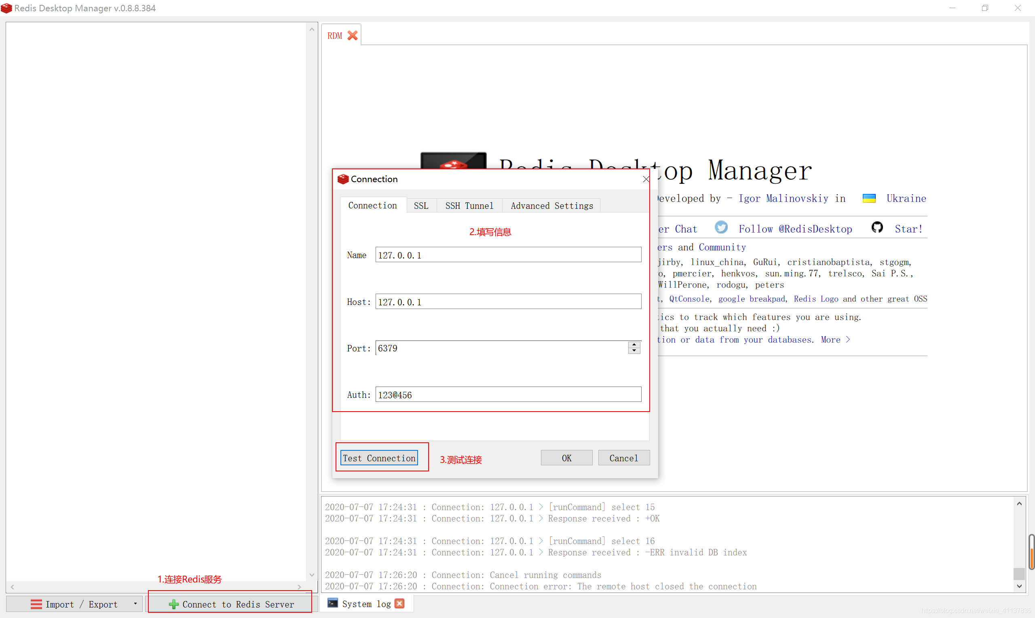This screenshot has height=618, width=1035.
Task: Click log line 'Response received : +OK'
Action: (x=492, y=518)
